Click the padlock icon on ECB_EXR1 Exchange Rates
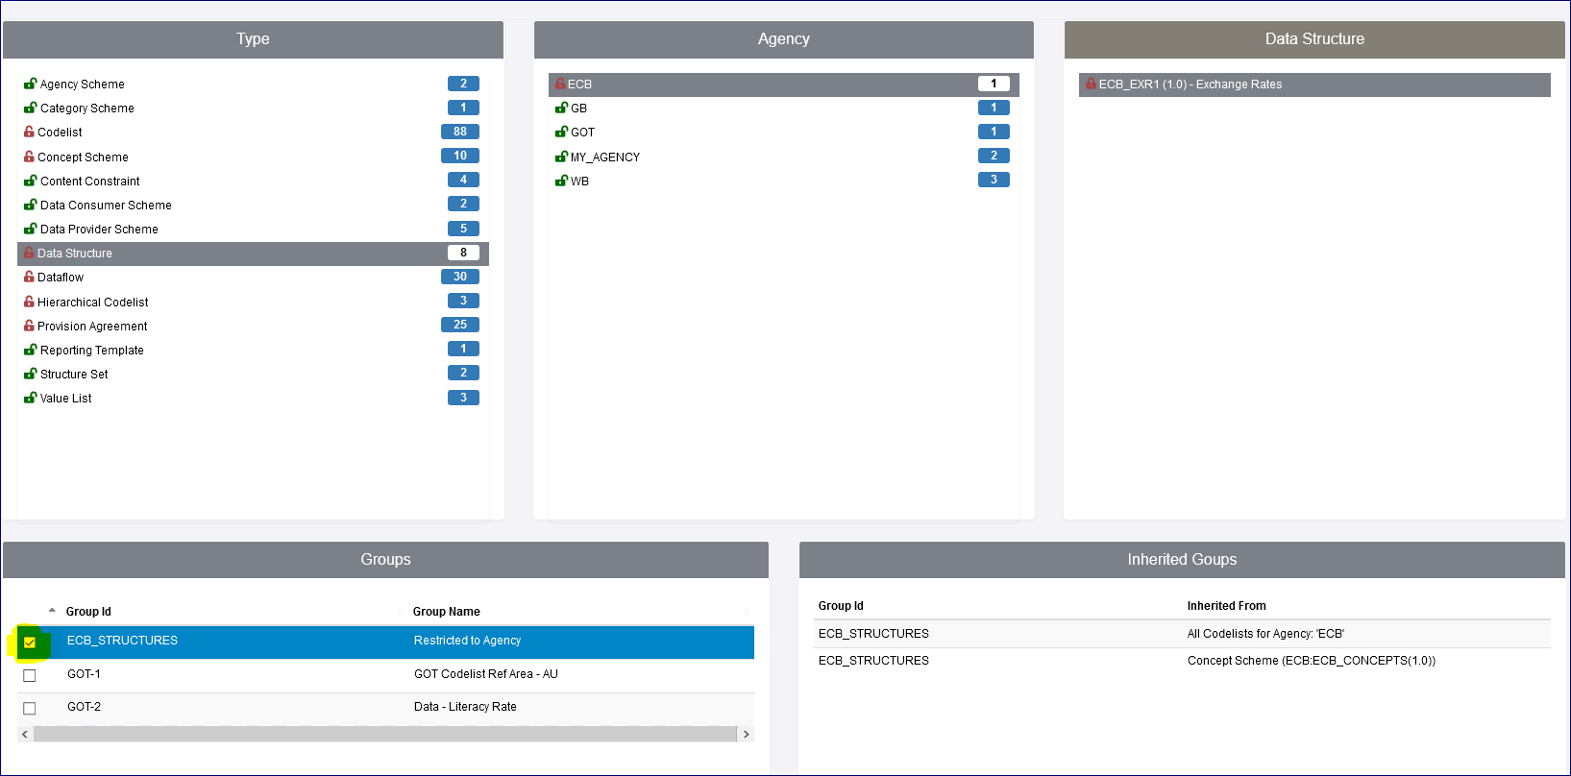 coord(1091,84)
